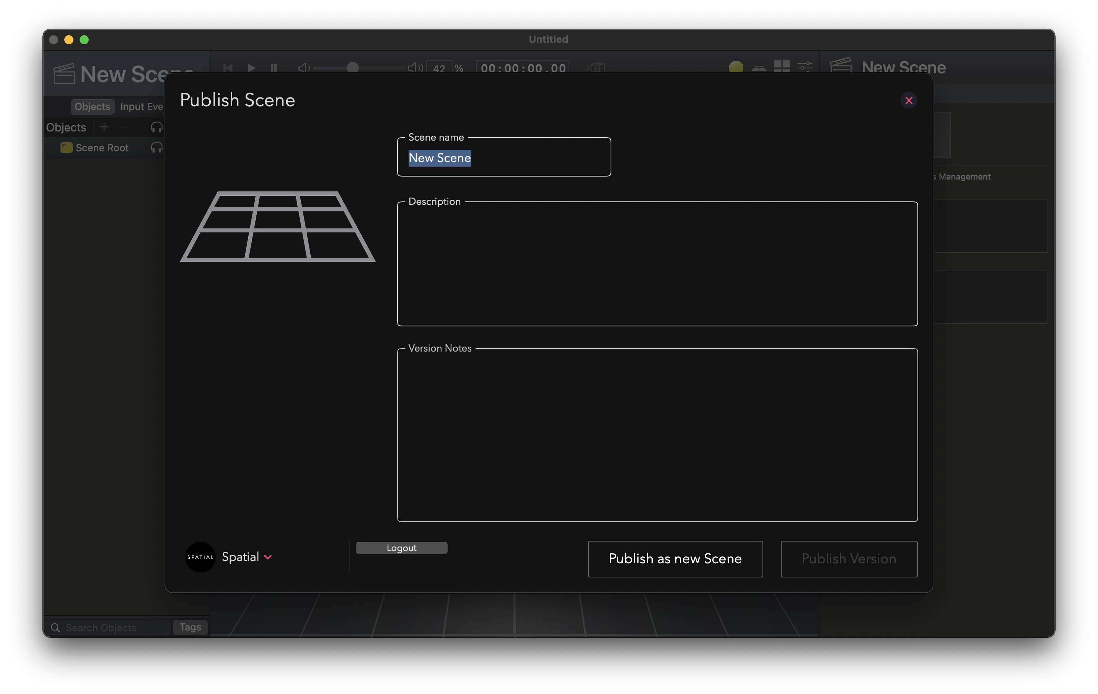The image size is (1098, 694).
Task: Click the low-volume speaker icon
Action: pyautogui.click(x=304, y=68)
